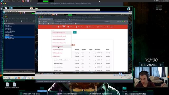Expand the System dropdown in the red nav bar
The height and width of the screenshot is (95, 169).
[91, 27]
